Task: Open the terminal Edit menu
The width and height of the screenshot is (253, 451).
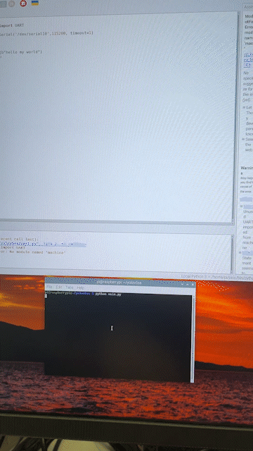Action: [x=59, y=287]
